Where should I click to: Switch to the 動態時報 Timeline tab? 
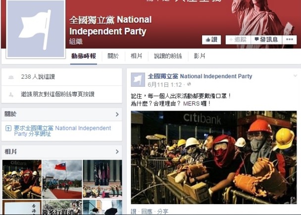84,56
